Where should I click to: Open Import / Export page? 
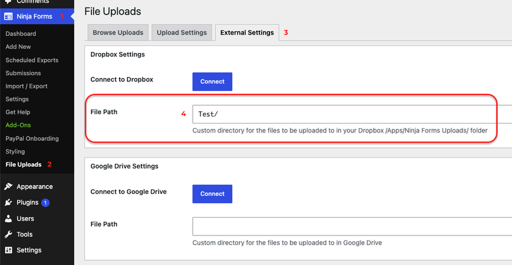[26, 86]
